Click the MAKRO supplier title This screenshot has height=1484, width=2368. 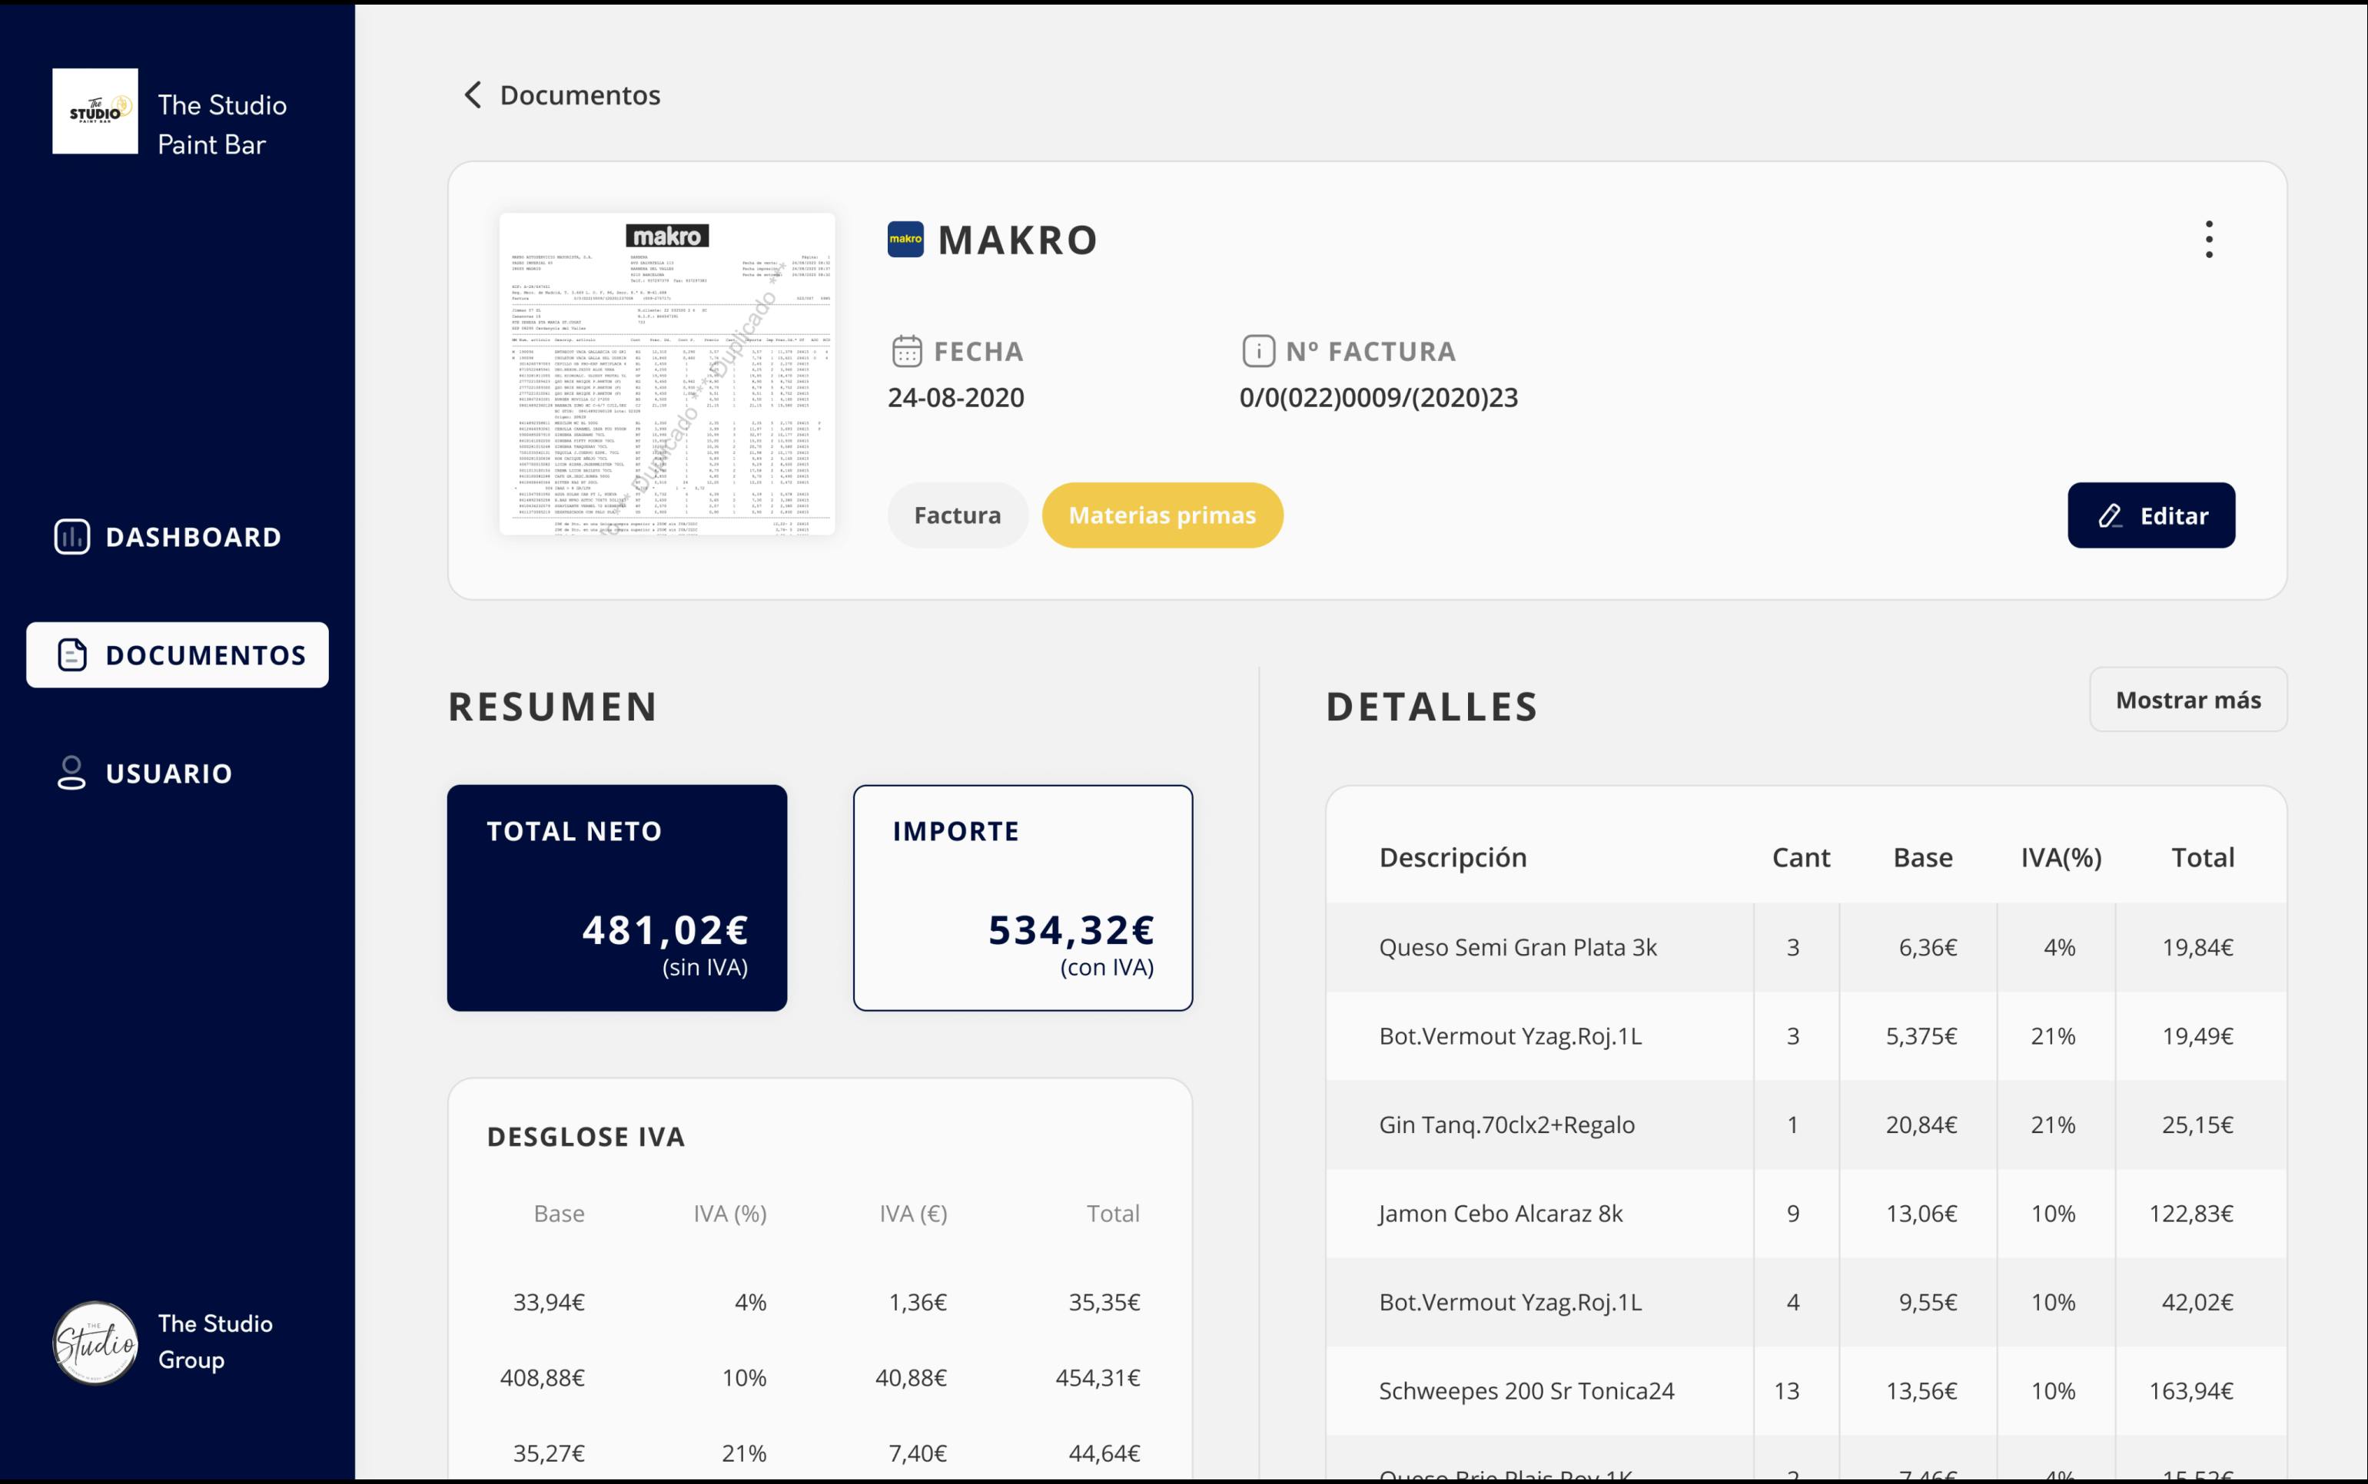(1018, 240)
